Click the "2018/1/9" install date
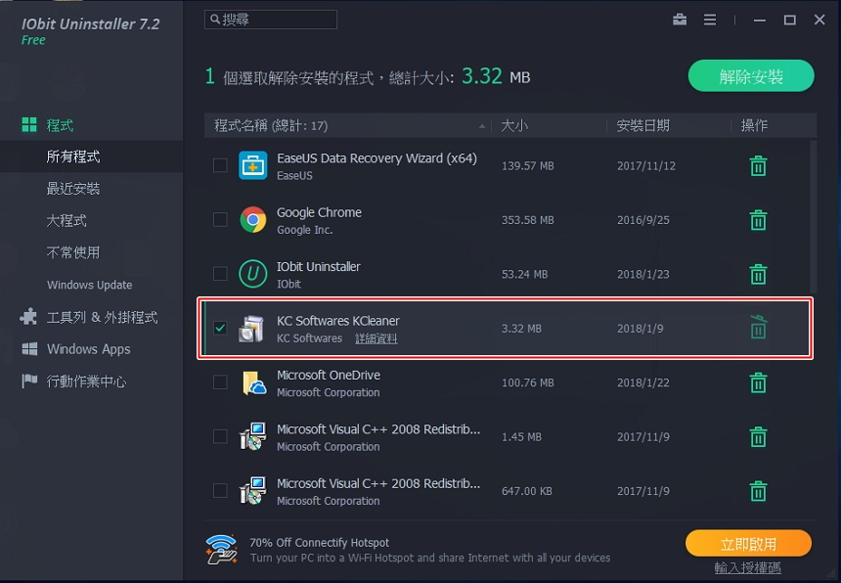 [640, 329]
